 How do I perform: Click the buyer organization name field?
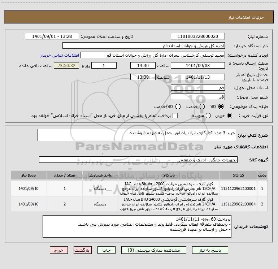[144, 46]
